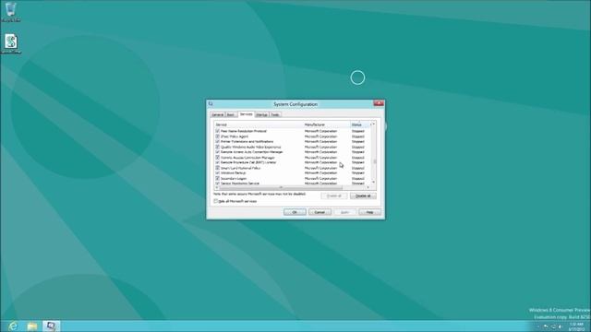
Task: Check Hide all Microsoft services
Action: (x=216, y=201)
